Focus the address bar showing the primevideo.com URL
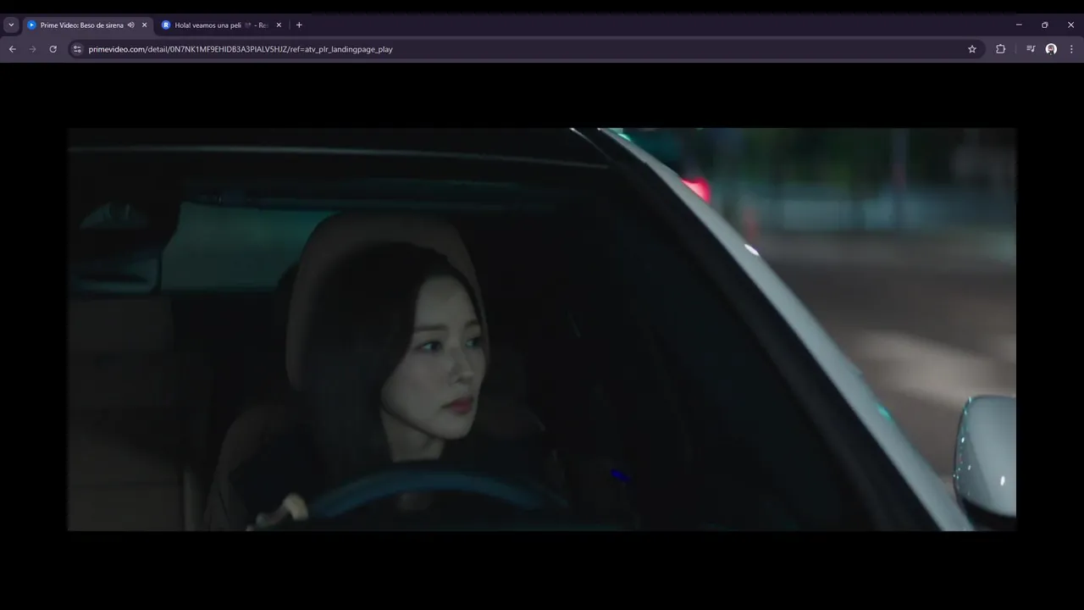Screen dimensions: 1084x610 coord(525,49)
